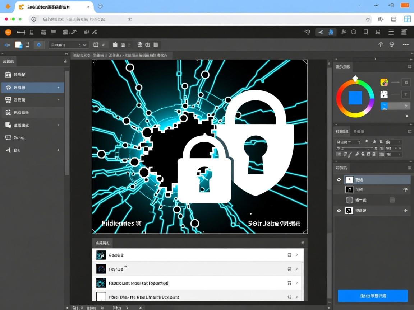Click the left-pointing arrow tool in top toolbar
The image size is (414, 310).
tap(321, 32)
